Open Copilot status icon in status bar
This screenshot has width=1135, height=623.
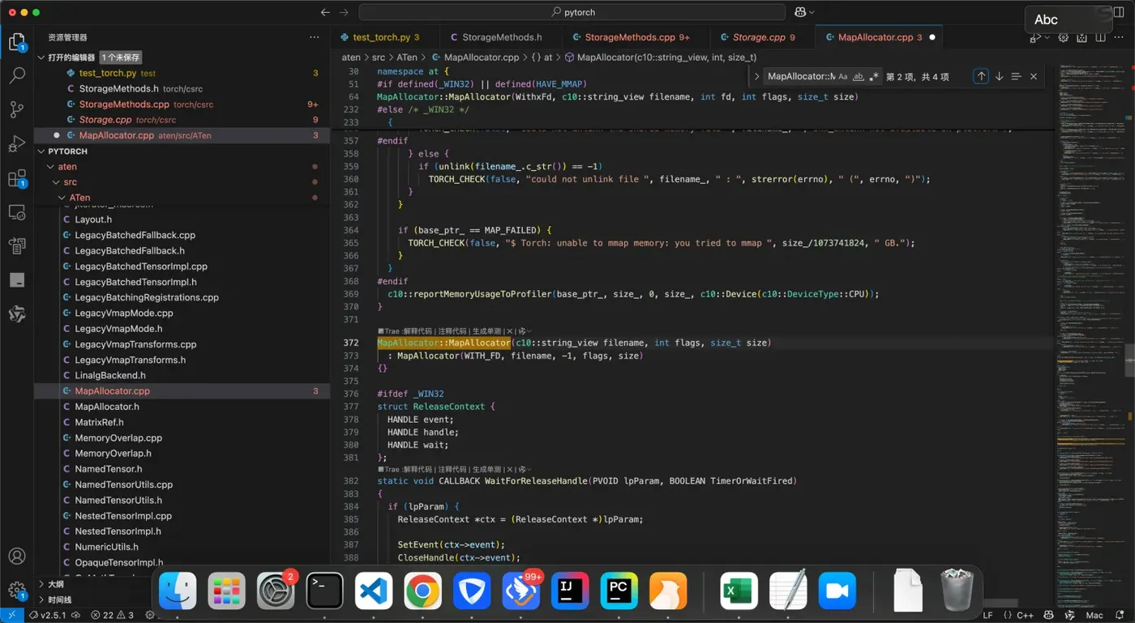click(1049, 616)
